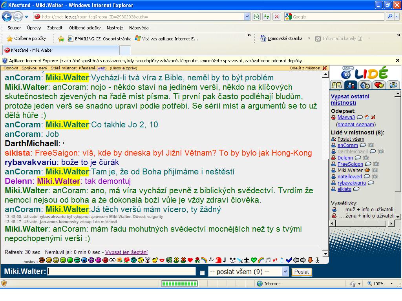This screenshot has width=402, height=301.
Task: Open the Historie zpráv link
Action: click(x=124, y=68)
